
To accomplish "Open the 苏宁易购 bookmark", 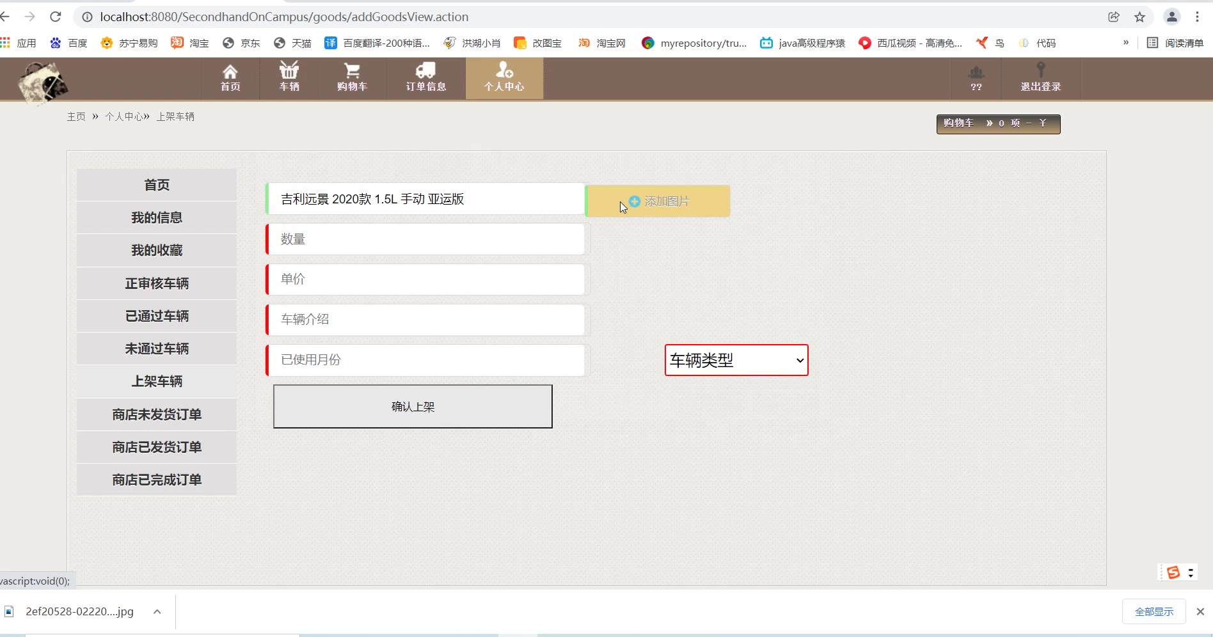I will pos(129,43).
